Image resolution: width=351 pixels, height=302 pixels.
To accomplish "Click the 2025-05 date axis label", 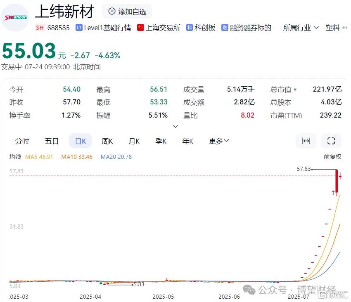I will [x=163, y=297].
